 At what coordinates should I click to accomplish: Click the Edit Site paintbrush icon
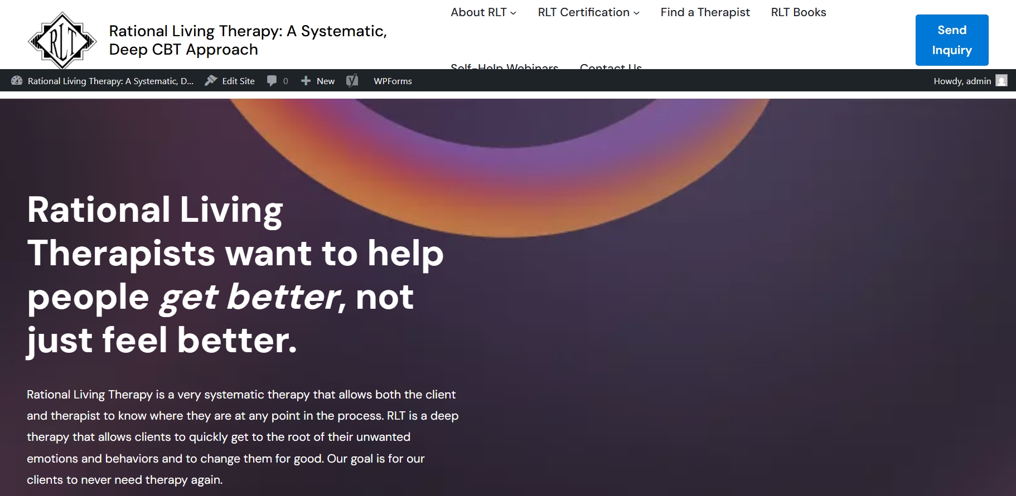click(x=211, y=81)
